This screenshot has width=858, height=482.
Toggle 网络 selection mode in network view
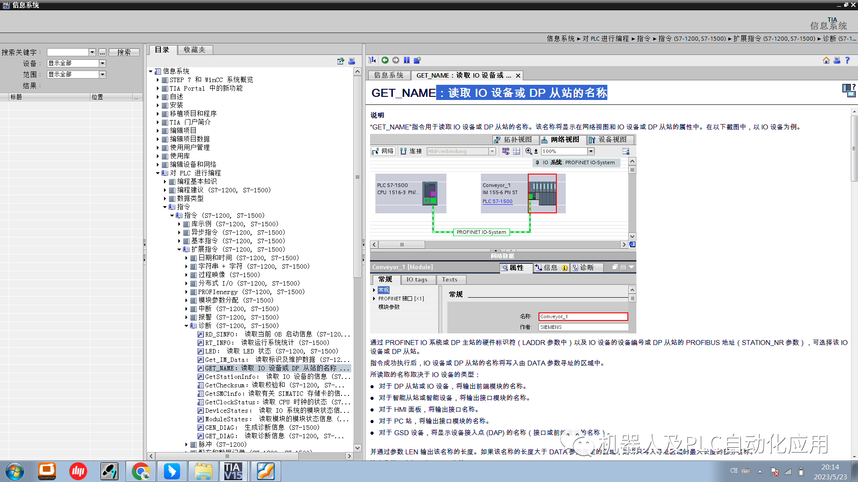point(382,151)
